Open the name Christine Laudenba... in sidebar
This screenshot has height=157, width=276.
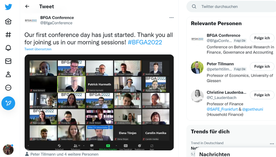226,92
